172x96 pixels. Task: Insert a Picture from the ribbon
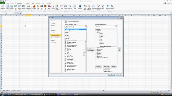12,7
